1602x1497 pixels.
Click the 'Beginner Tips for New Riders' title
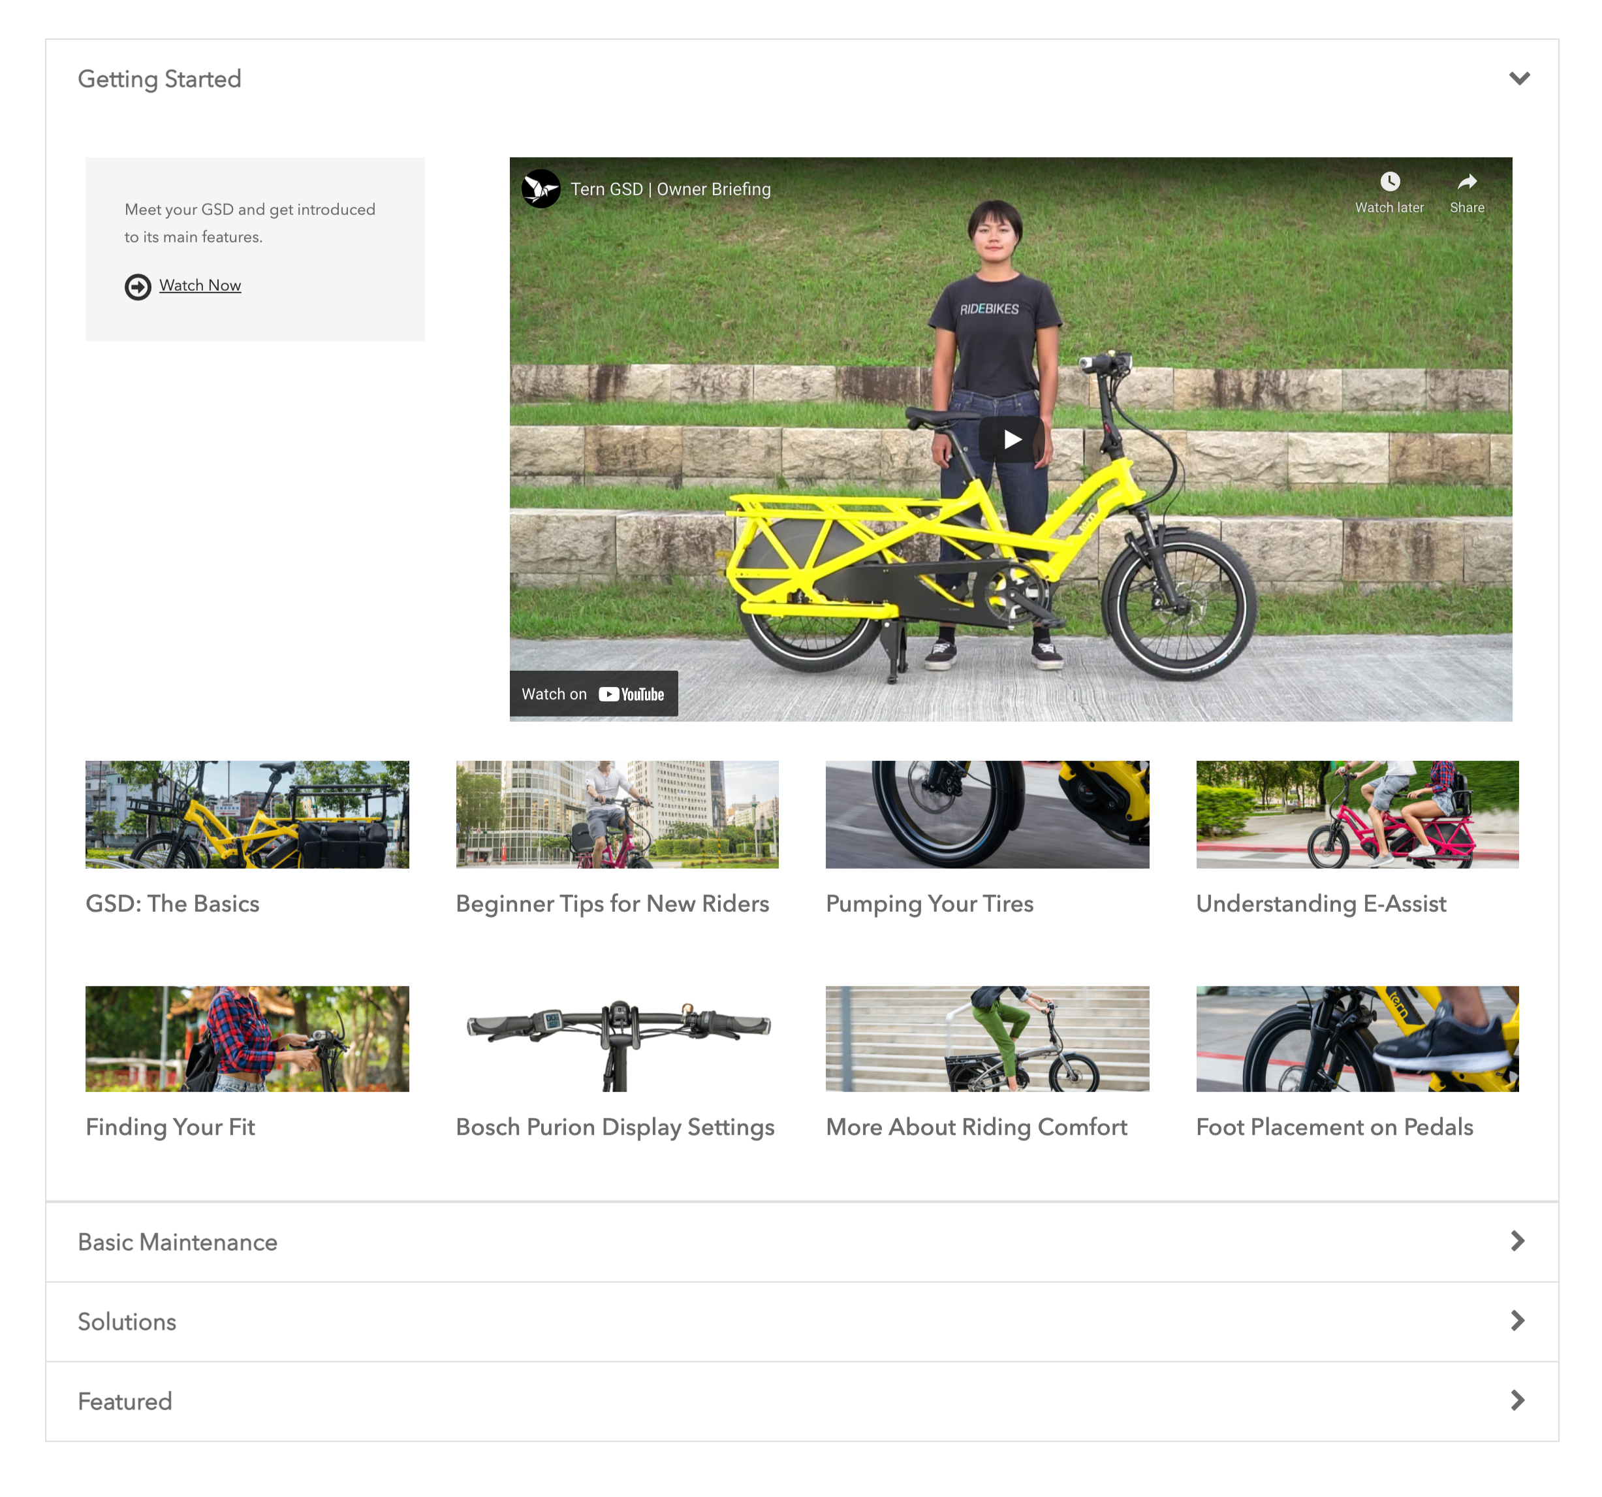612,904
